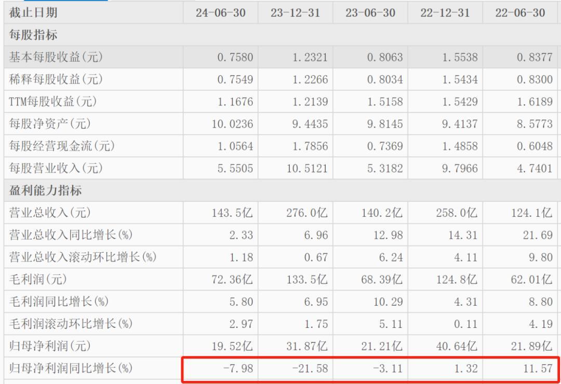Screen dimensions: 561x384
Task: Click net profit growth value 11.57
Action: coord(538,368)
